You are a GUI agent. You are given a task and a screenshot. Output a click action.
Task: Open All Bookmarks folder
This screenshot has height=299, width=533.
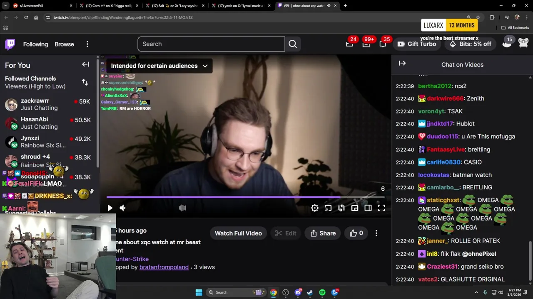pyautogui.click(x=515, y=28)
